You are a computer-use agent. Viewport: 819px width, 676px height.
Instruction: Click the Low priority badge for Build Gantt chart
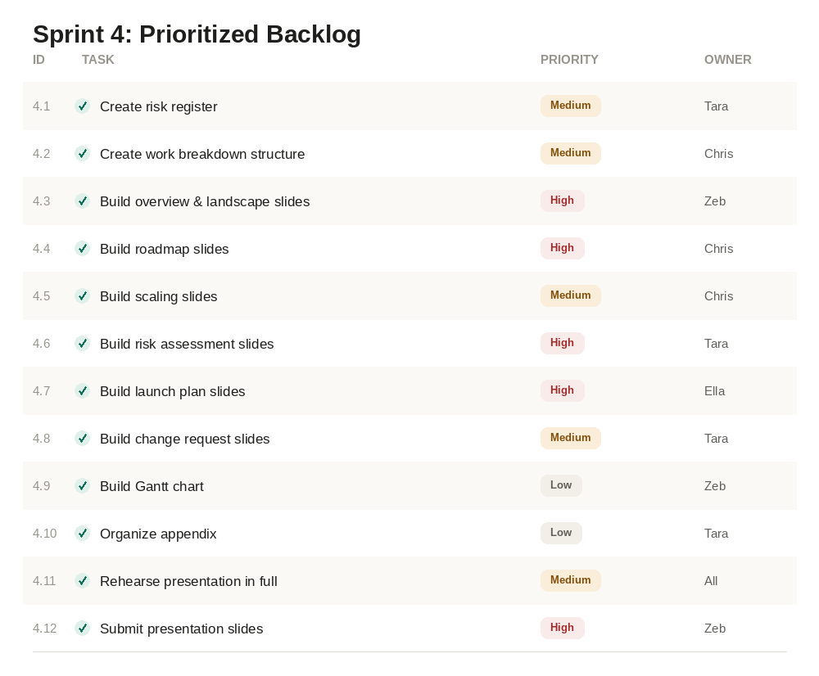point(561,485)
